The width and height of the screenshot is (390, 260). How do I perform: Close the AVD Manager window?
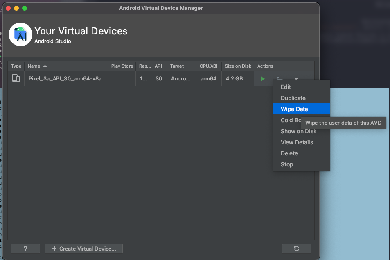pyautogui.click(x=8, y=8)
